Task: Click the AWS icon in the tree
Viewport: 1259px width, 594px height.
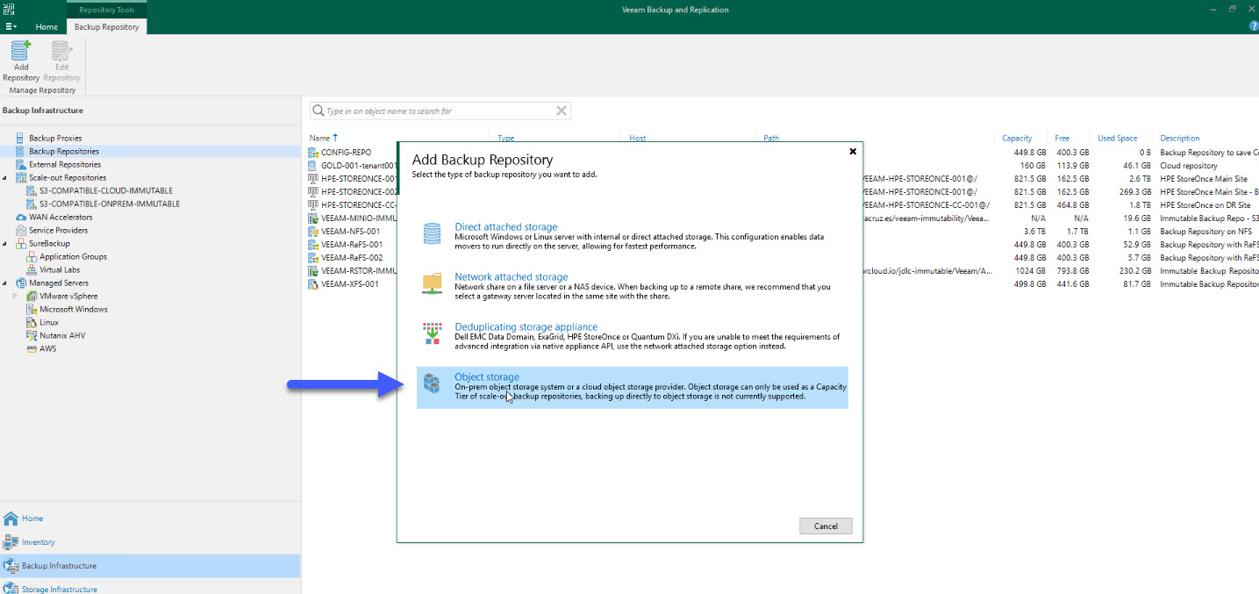Action: [32, 348]
